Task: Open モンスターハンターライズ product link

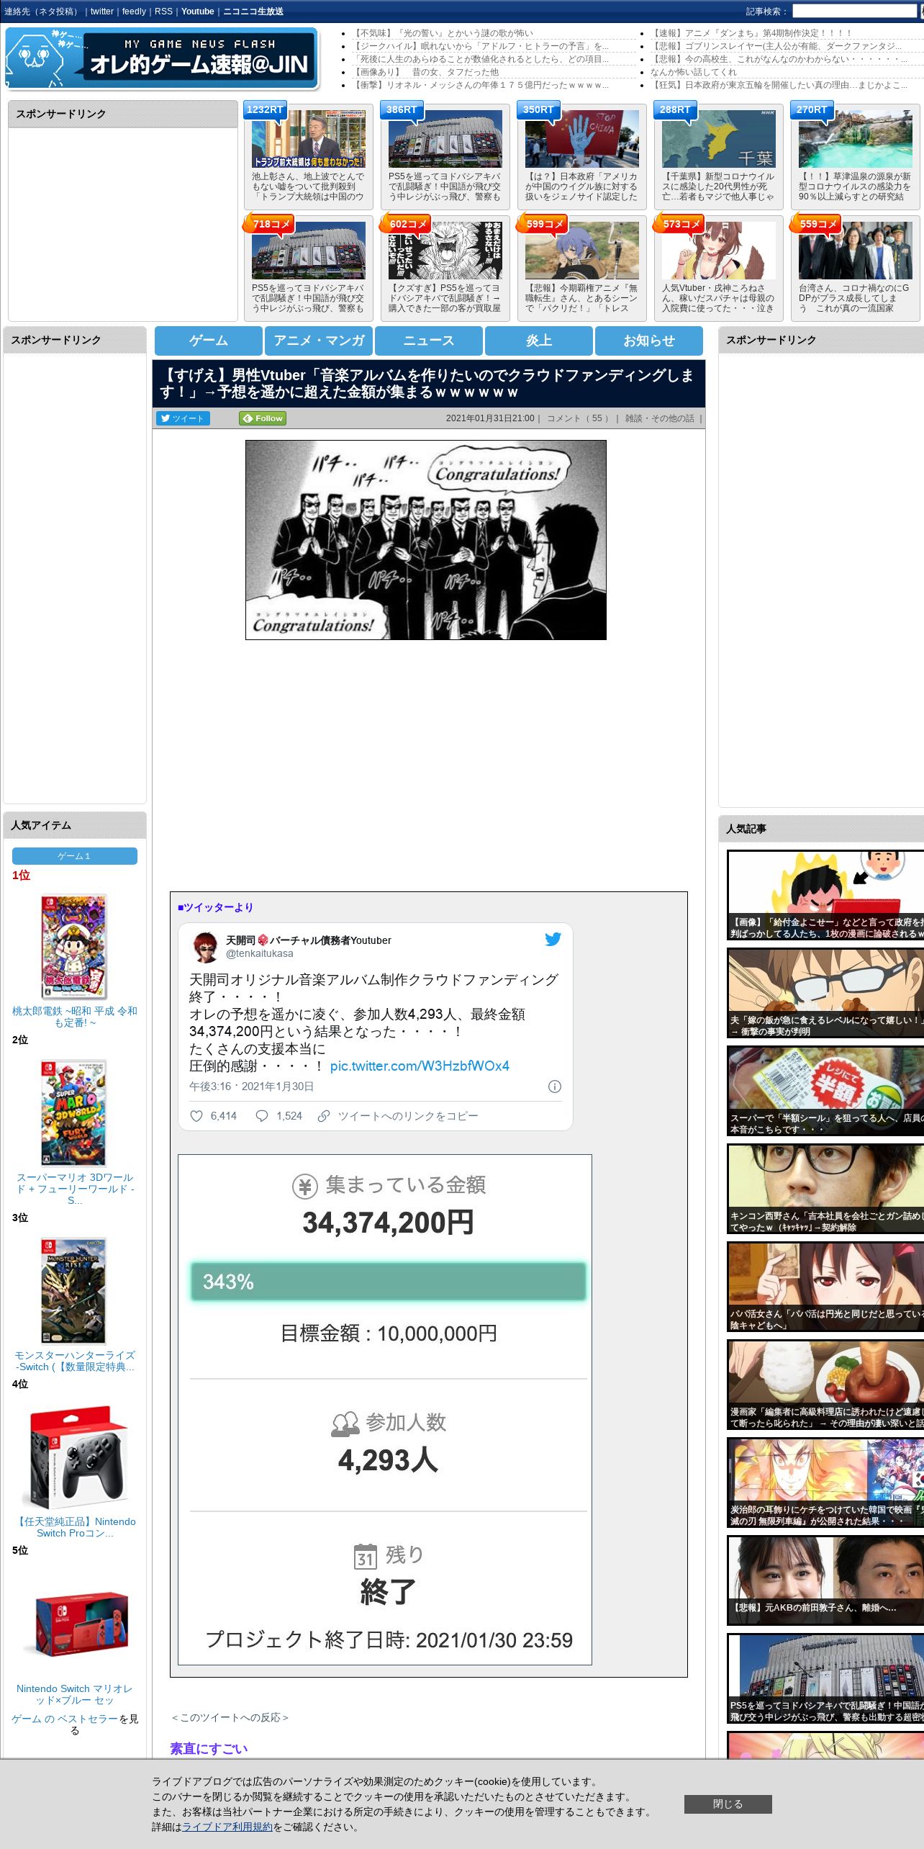Action: [x=75, y=1361]
